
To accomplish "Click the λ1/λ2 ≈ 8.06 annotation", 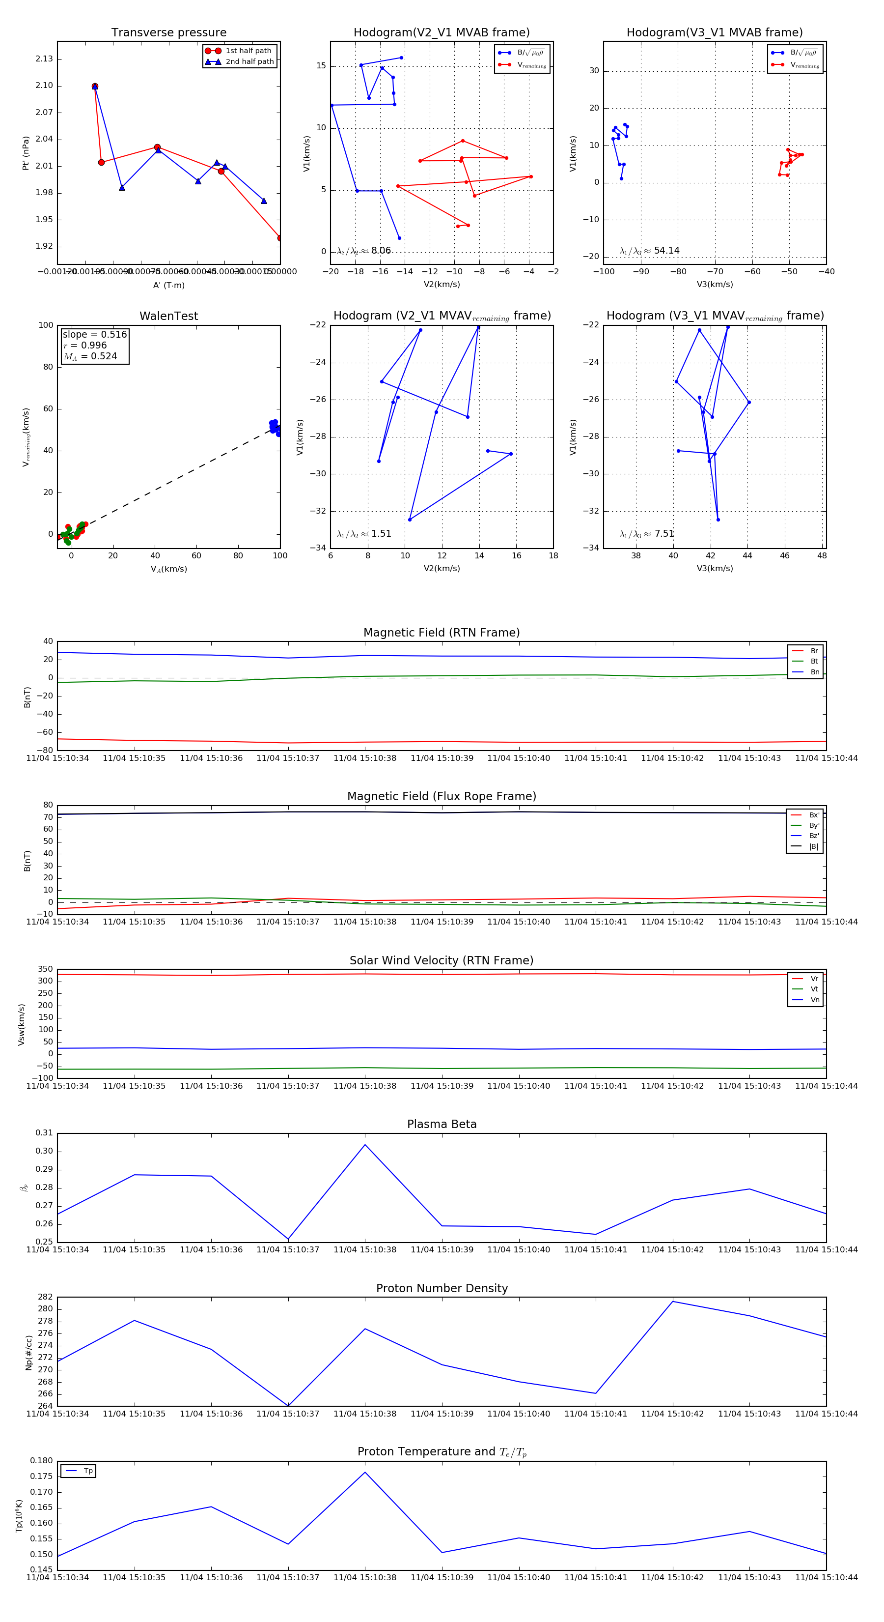I will 363,251.
